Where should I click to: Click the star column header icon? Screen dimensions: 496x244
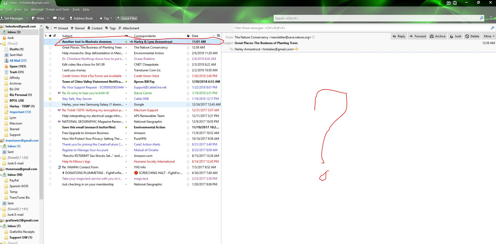click(x=50, y=36)
